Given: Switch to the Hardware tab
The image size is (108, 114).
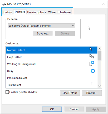Looking at the screenshot, I should (x=65, y=12).
